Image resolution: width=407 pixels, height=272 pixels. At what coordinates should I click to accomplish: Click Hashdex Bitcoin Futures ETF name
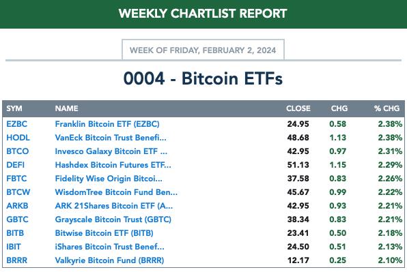113,165
